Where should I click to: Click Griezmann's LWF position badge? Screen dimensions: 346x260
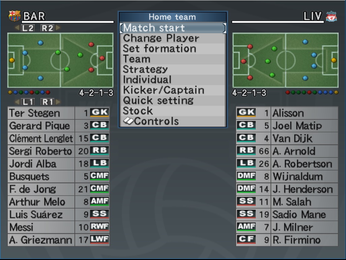tap(99, 240)
